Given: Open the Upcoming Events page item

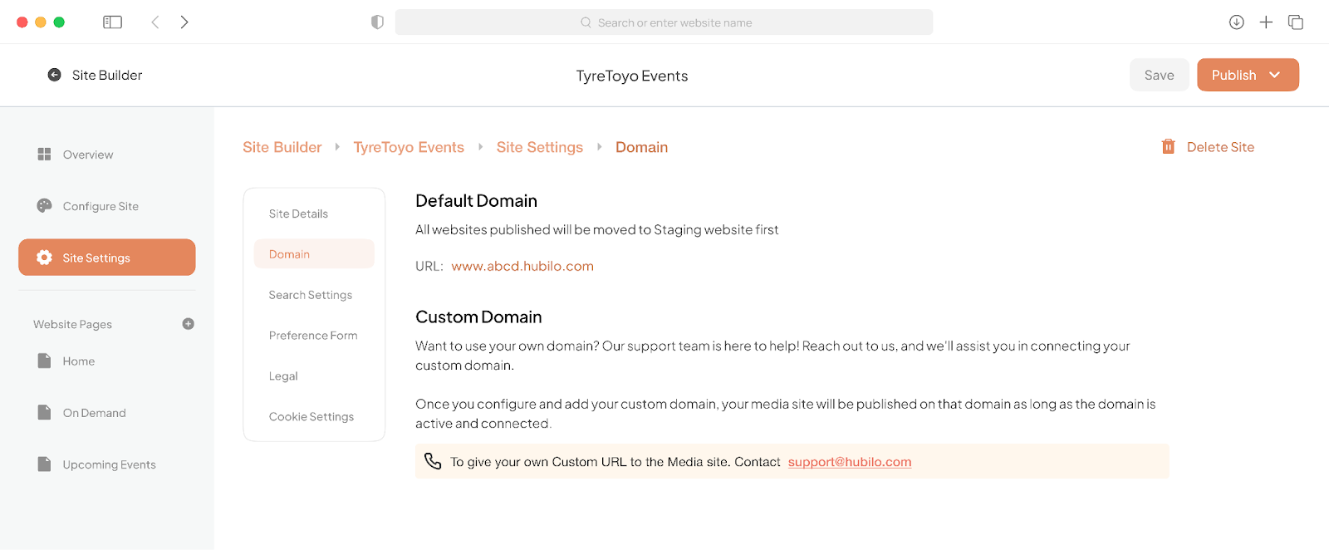Looking at the screenshot, I should (x=107, y=464).
